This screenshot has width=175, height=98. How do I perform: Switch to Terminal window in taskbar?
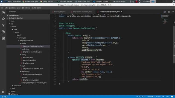click(x=119, y=2)
